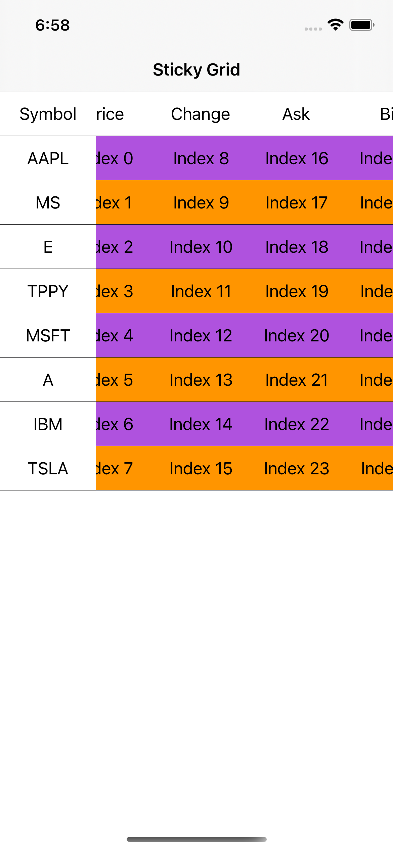This screenshot has width=393, height=850.
Task: Tap the Index 15 cell
Action: [201, 469]
